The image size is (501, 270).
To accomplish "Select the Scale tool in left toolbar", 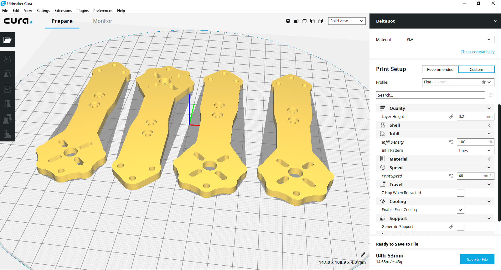I will click(8, 74).
